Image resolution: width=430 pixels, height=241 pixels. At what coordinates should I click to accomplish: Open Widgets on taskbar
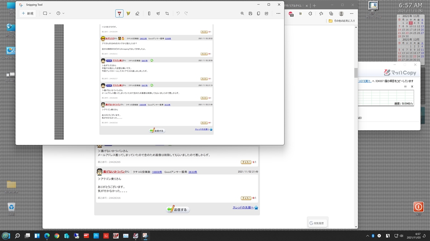(37, 236)
